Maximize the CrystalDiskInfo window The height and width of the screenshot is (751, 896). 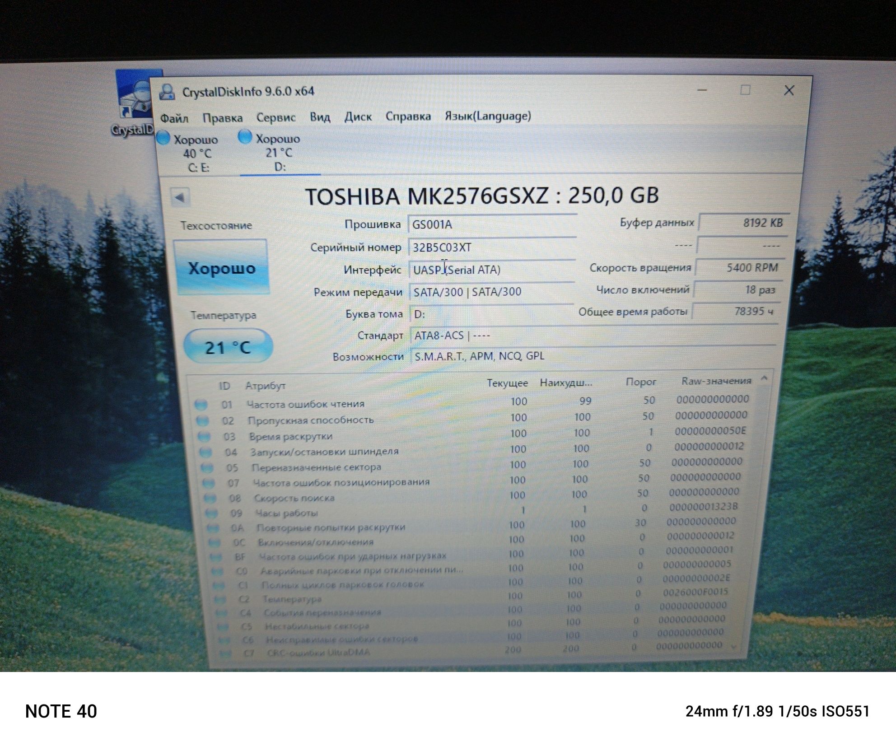click(745, 90)
